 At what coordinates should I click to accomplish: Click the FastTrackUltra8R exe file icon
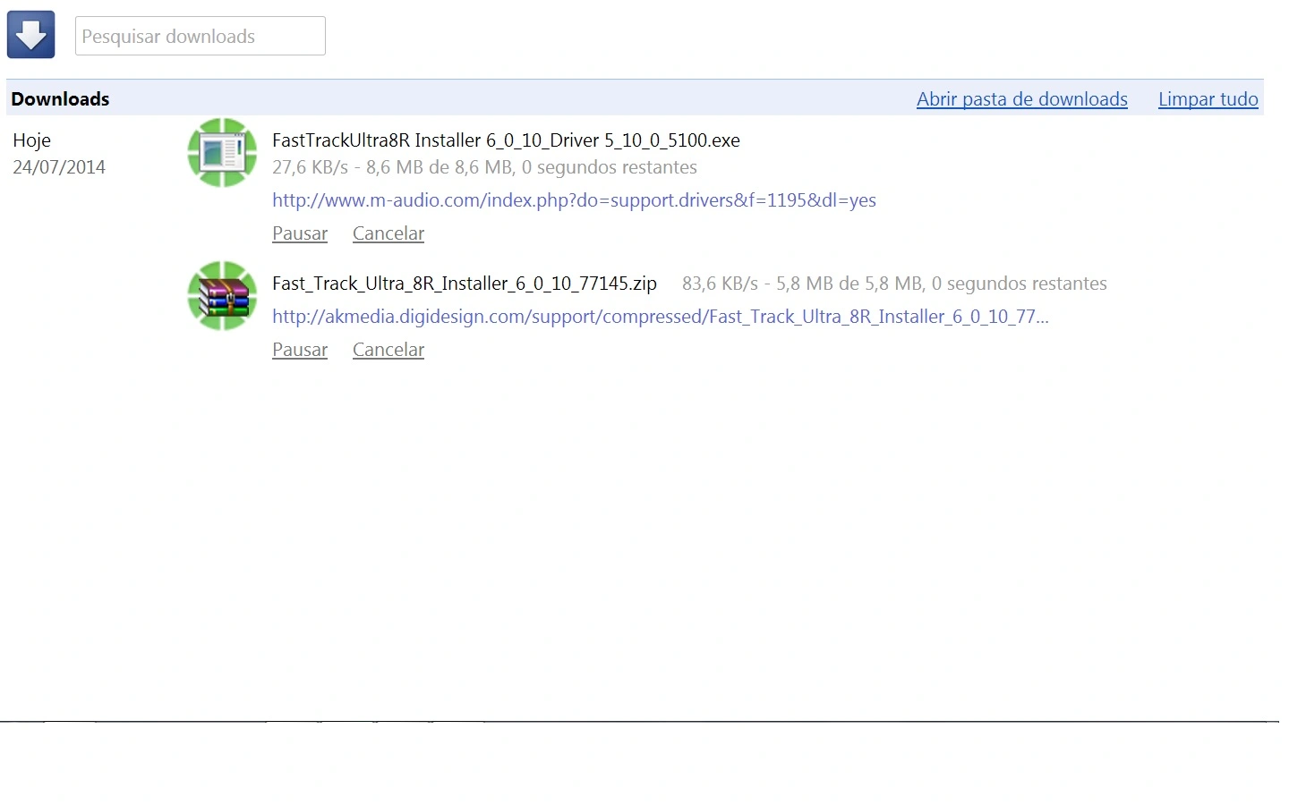pyautogui.click(x=223, y=153)
